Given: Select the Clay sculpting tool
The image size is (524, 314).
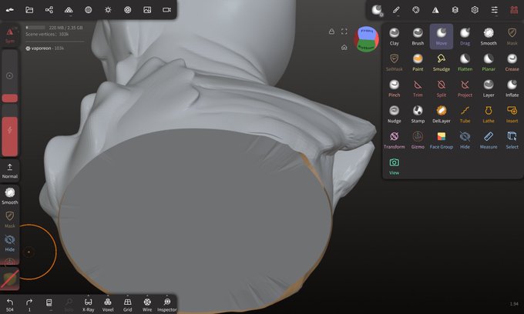Looking at the screenshot, I should (394, 36).
